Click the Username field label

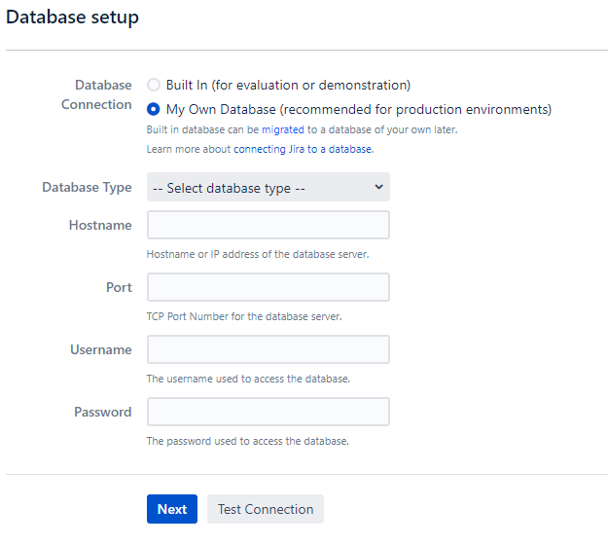point(101,349)
